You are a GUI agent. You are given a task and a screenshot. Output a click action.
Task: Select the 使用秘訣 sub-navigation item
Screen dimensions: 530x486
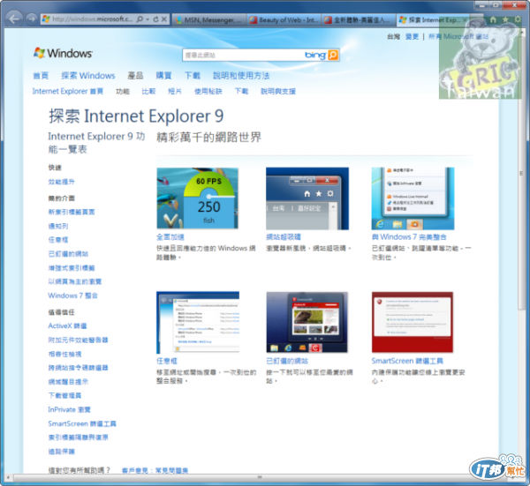tap(208, 91)
